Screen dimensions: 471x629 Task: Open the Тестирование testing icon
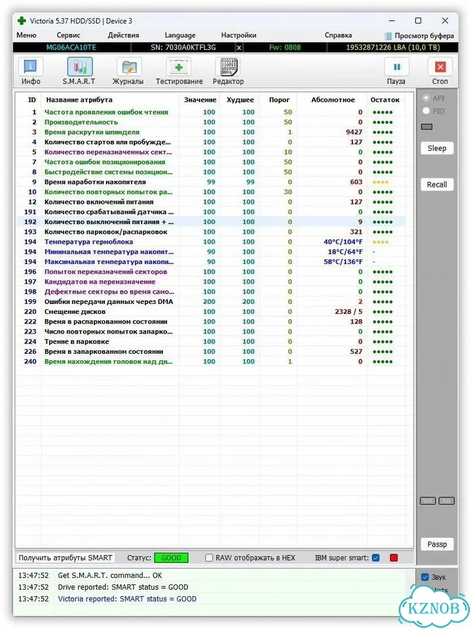(x=179, y=67)
